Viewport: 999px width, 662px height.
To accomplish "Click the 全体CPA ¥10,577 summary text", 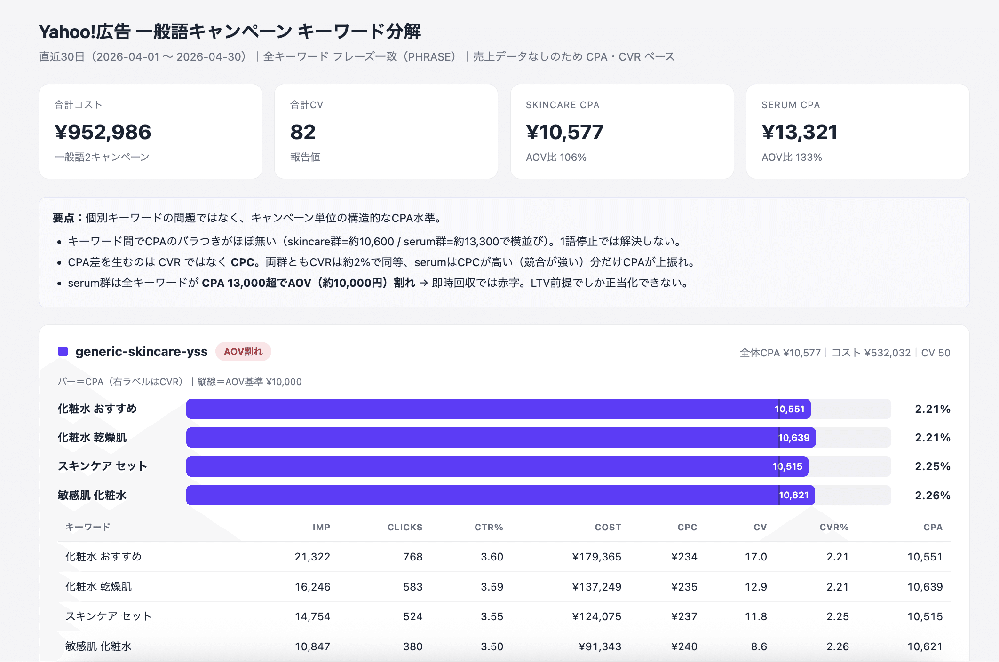I will (780, 353).
